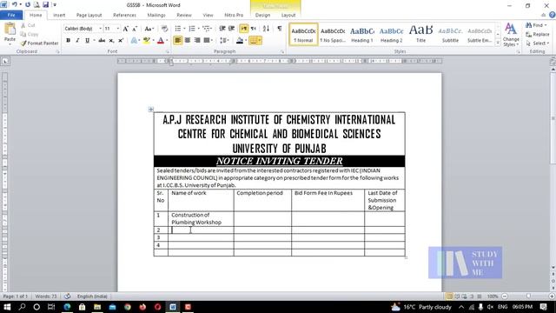
Task: Click the Word Help question mark icon
Action: [x=553, y=15]
